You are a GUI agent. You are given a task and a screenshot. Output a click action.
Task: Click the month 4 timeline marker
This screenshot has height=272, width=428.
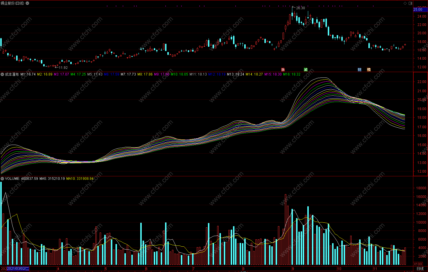click(x=58, y=269)
